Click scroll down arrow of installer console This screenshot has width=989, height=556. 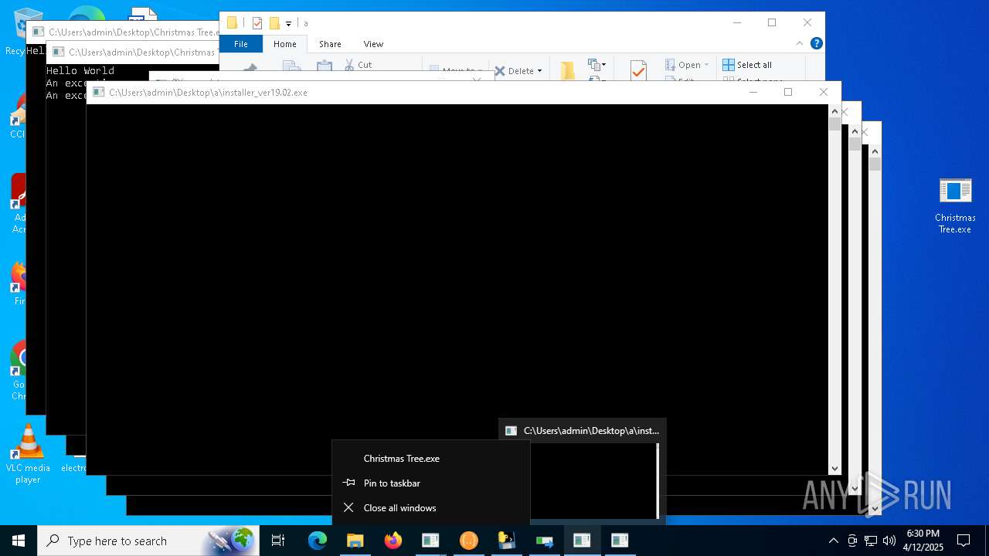point(834,468)
